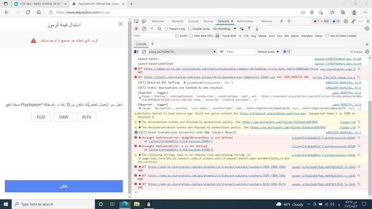This screenshot has height=209, width=372.
Task: Open the browser profile avatar
Action: (354, 13)
